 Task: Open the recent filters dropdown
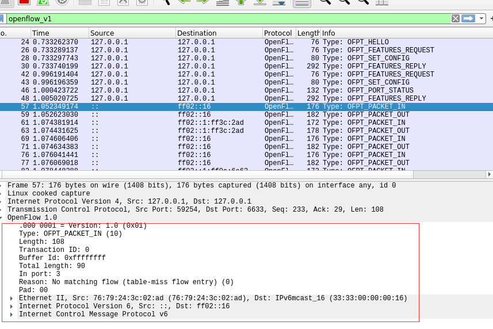pyautogui.click(x=481, y=18)
